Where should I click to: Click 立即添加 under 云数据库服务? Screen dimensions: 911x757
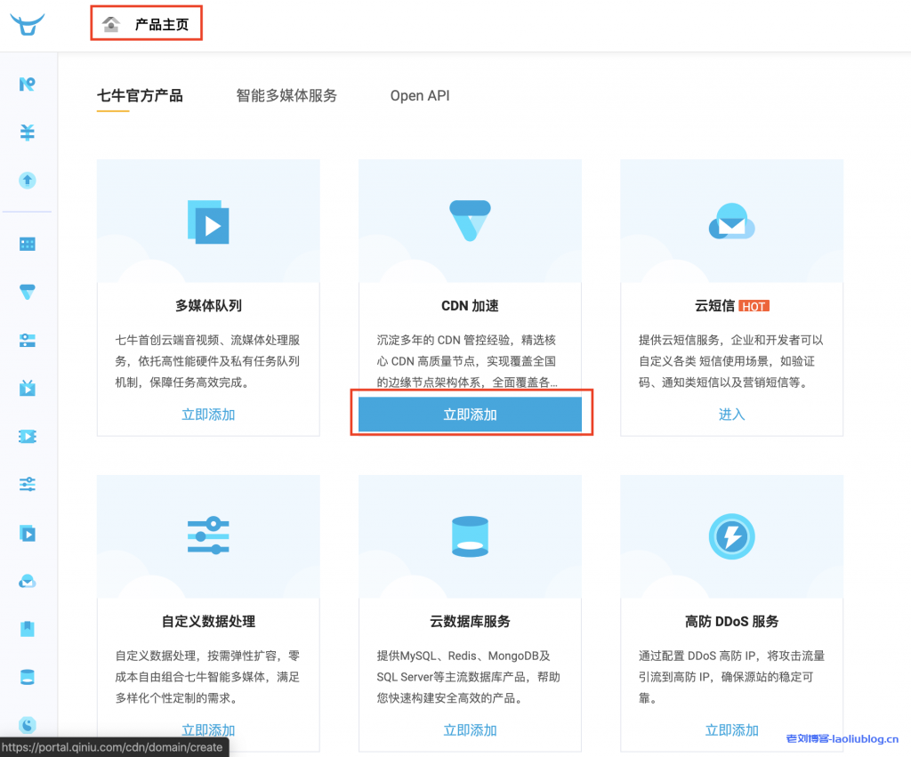[470, 729]
